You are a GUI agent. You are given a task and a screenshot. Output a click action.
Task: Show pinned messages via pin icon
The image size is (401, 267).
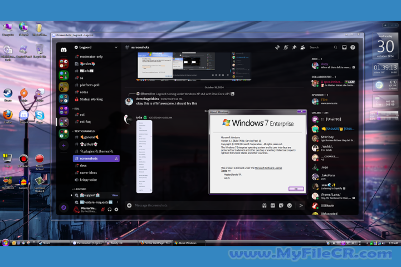(295, 47)
